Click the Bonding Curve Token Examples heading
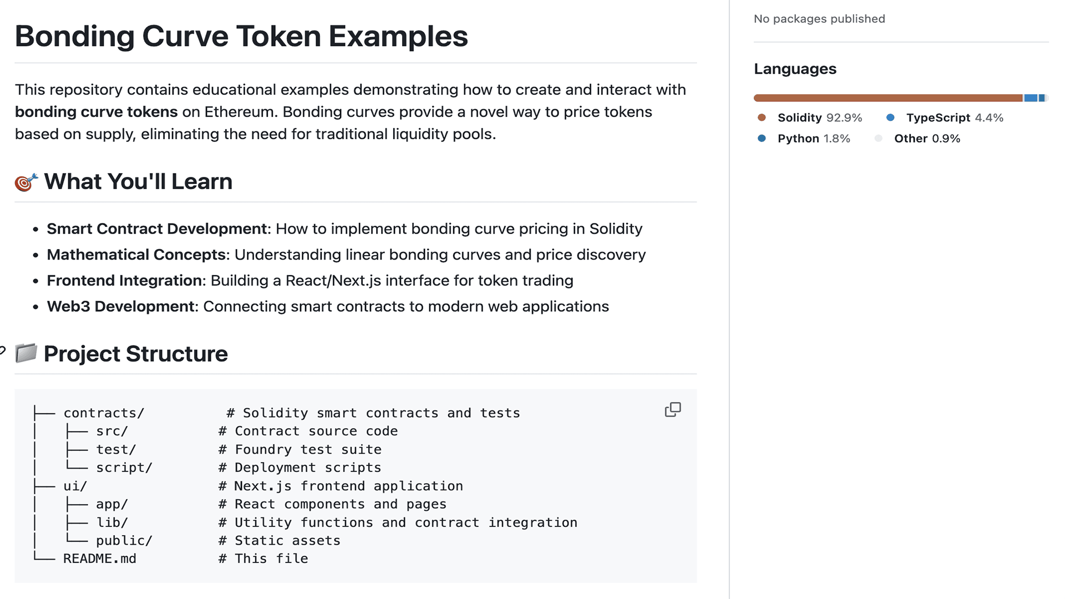The height and width of the screenshot is (599, 1065). (241, 36)
